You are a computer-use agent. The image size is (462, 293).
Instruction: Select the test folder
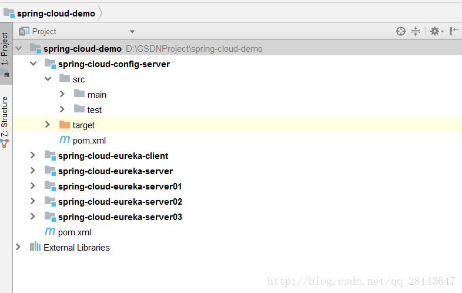coord(94,109)
